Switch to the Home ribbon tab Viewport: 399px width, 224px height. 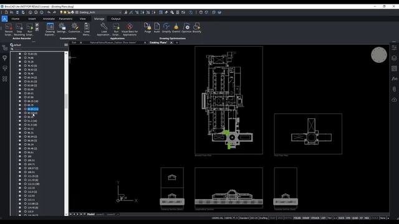point(15,19)
